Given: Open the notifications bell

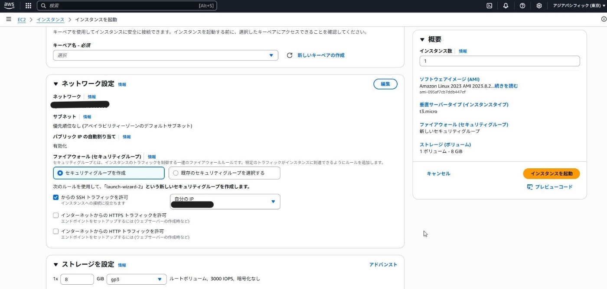Looking at the screenshot, I should (506, 6).
